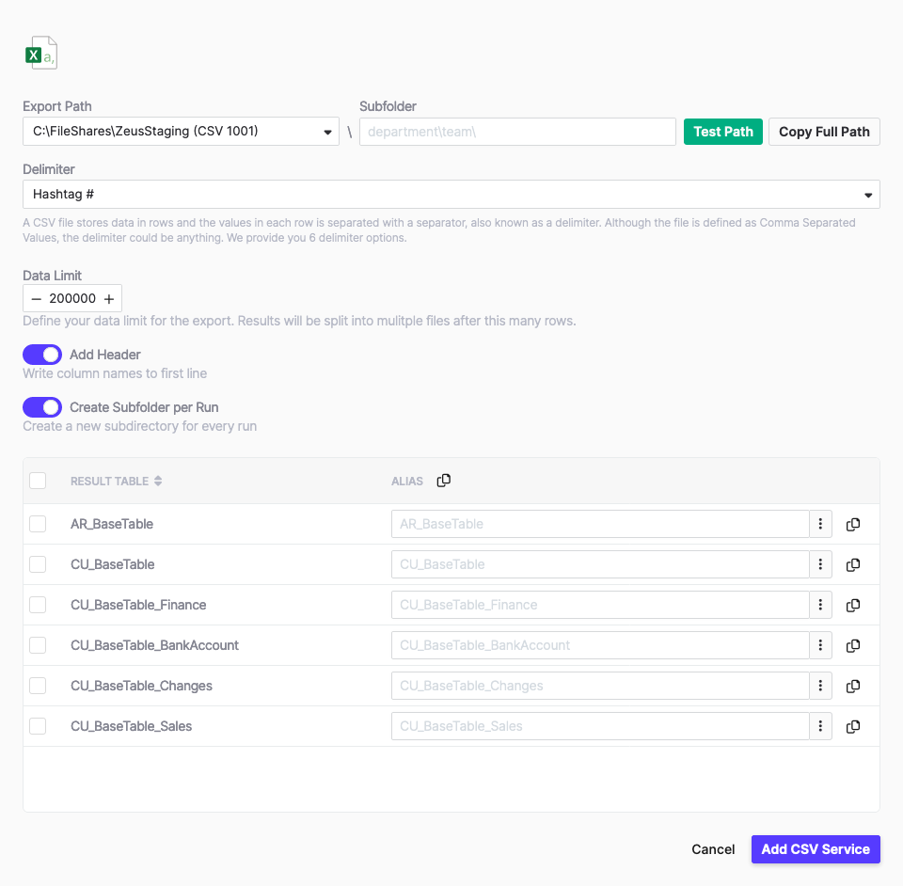Click the CU_BaseTable table name

(112, 564)
